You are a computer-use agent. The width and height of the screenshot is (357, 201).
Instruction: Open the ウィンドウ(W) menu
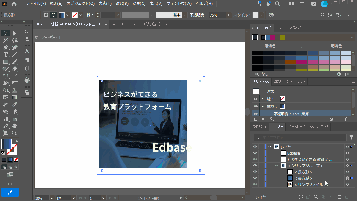click(179, 4)
